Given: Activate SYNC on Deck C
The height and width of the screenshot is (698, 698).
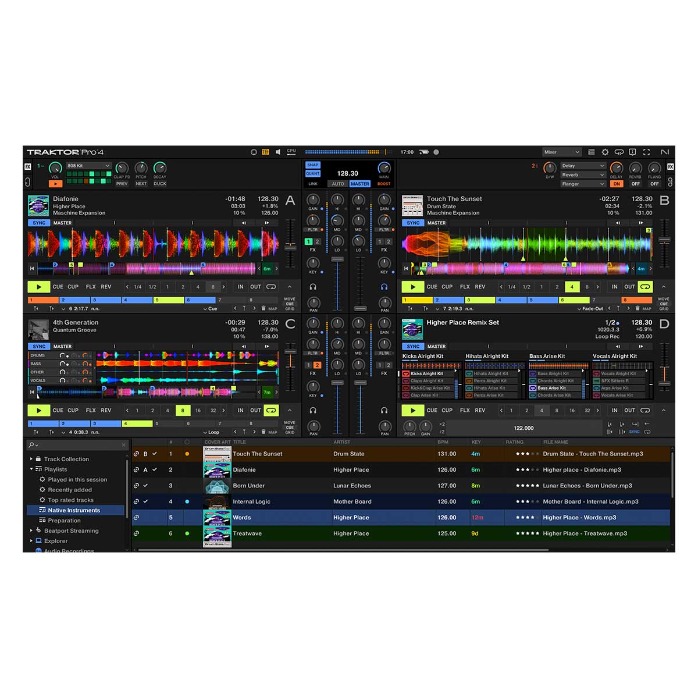Looking at the screenshot, I should 38,346.
